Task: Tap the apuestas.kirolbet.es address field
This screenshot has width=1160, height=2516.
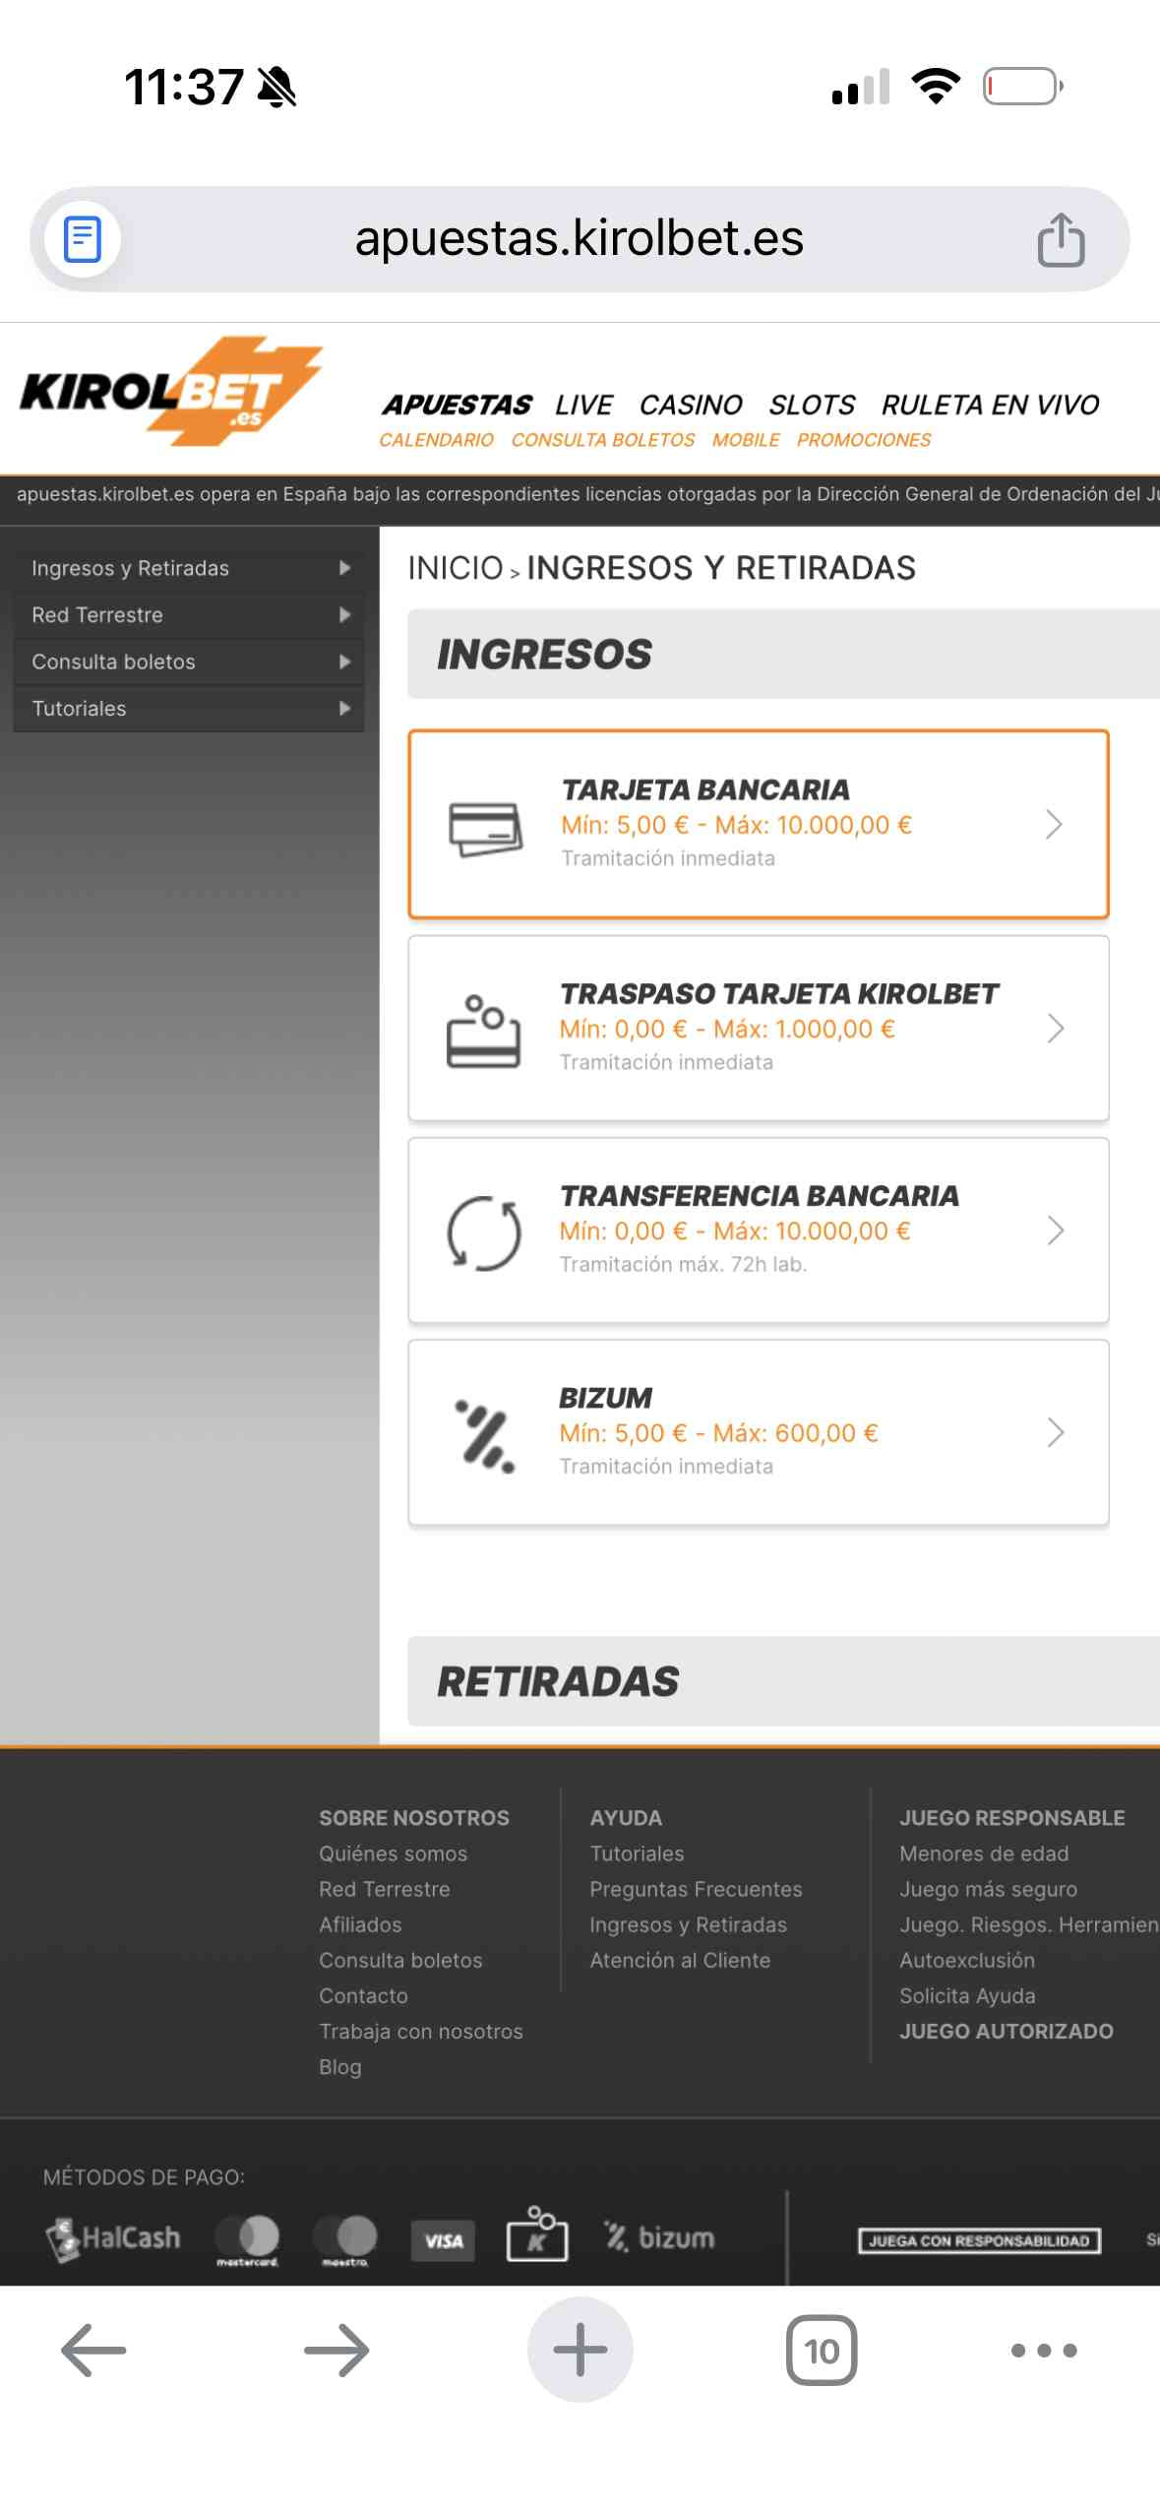Action: 580,239
